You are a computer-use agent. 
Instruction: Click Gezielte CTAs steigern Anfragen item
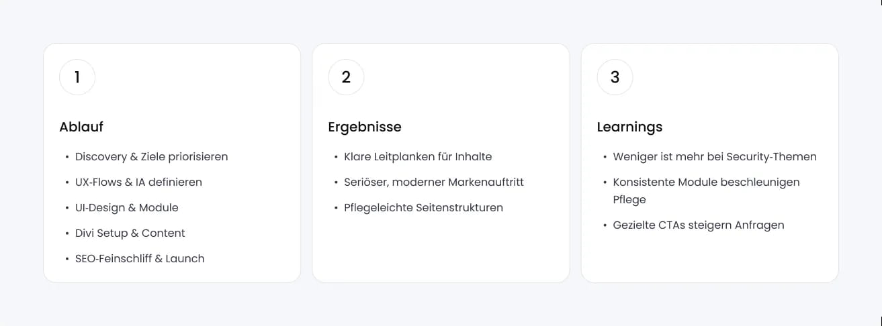[x=699, y=225]
